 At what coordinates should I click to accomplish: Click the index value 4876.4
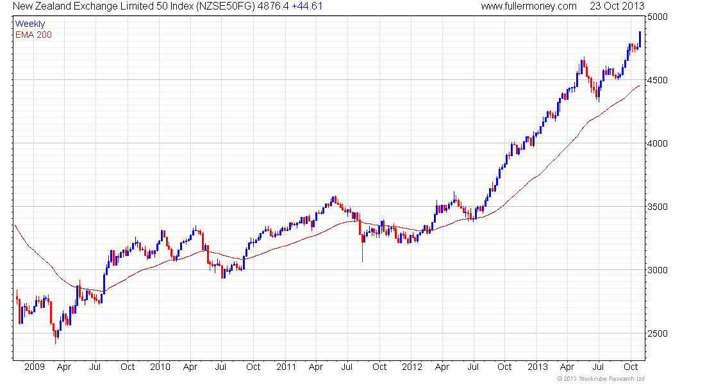[x=272, y=6]
